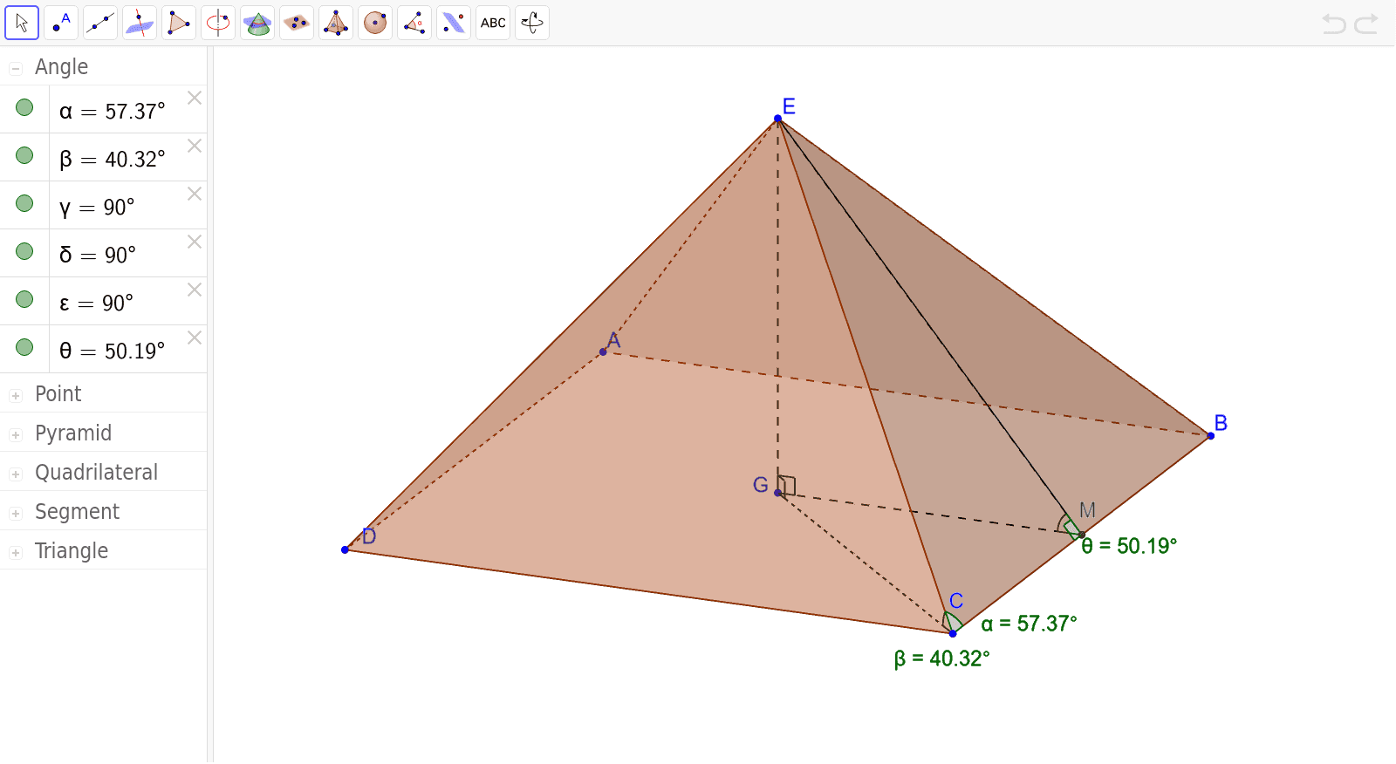Toggle visibility of angle γ
The image size is (1396, 764).
[24, 204]
